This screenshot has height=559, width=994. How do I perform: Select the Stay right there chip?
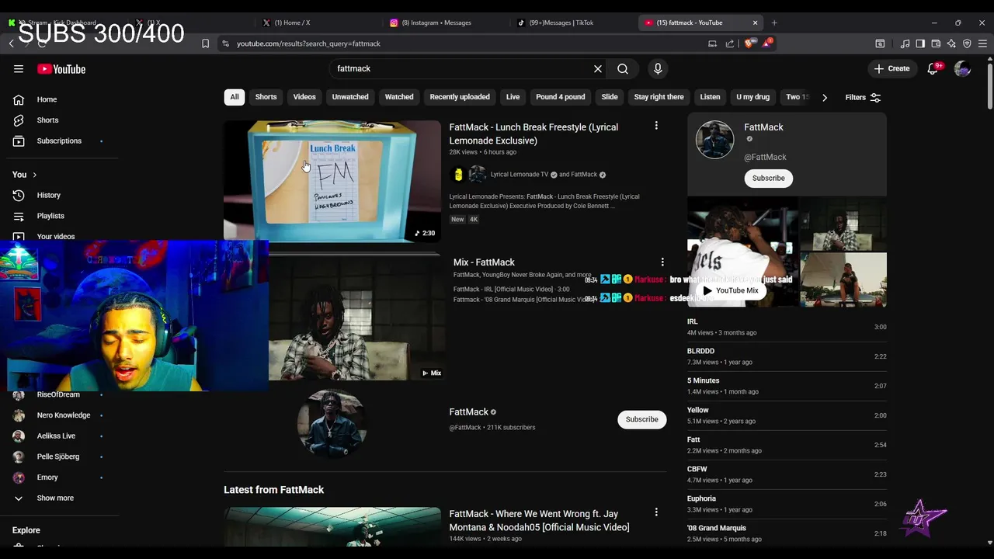pos(659,97)
